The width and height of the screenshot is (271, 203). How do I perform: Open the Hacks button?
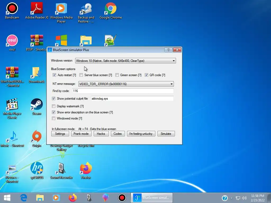[x=101, y=133]
